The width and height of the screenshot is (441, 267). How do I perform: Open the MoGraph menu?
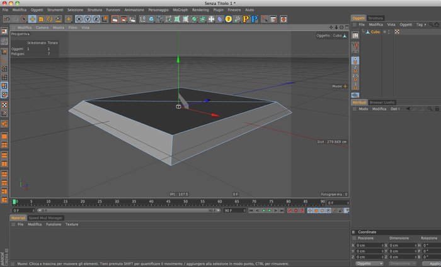click(x=180, y=10)
